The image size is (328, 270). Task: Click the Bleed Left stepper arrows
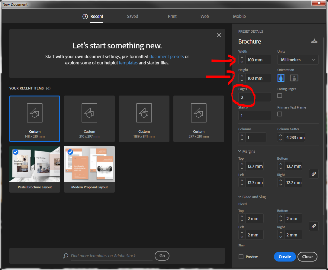(x=242, y=235)
